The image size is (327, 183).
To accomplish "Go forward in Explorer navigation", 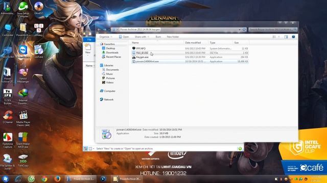I will 104,29.
